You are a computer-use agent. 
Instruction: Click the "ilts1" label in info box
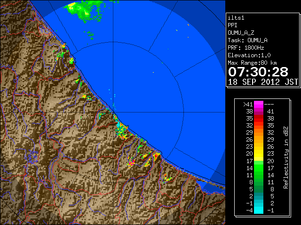click(x=236, y=18)
